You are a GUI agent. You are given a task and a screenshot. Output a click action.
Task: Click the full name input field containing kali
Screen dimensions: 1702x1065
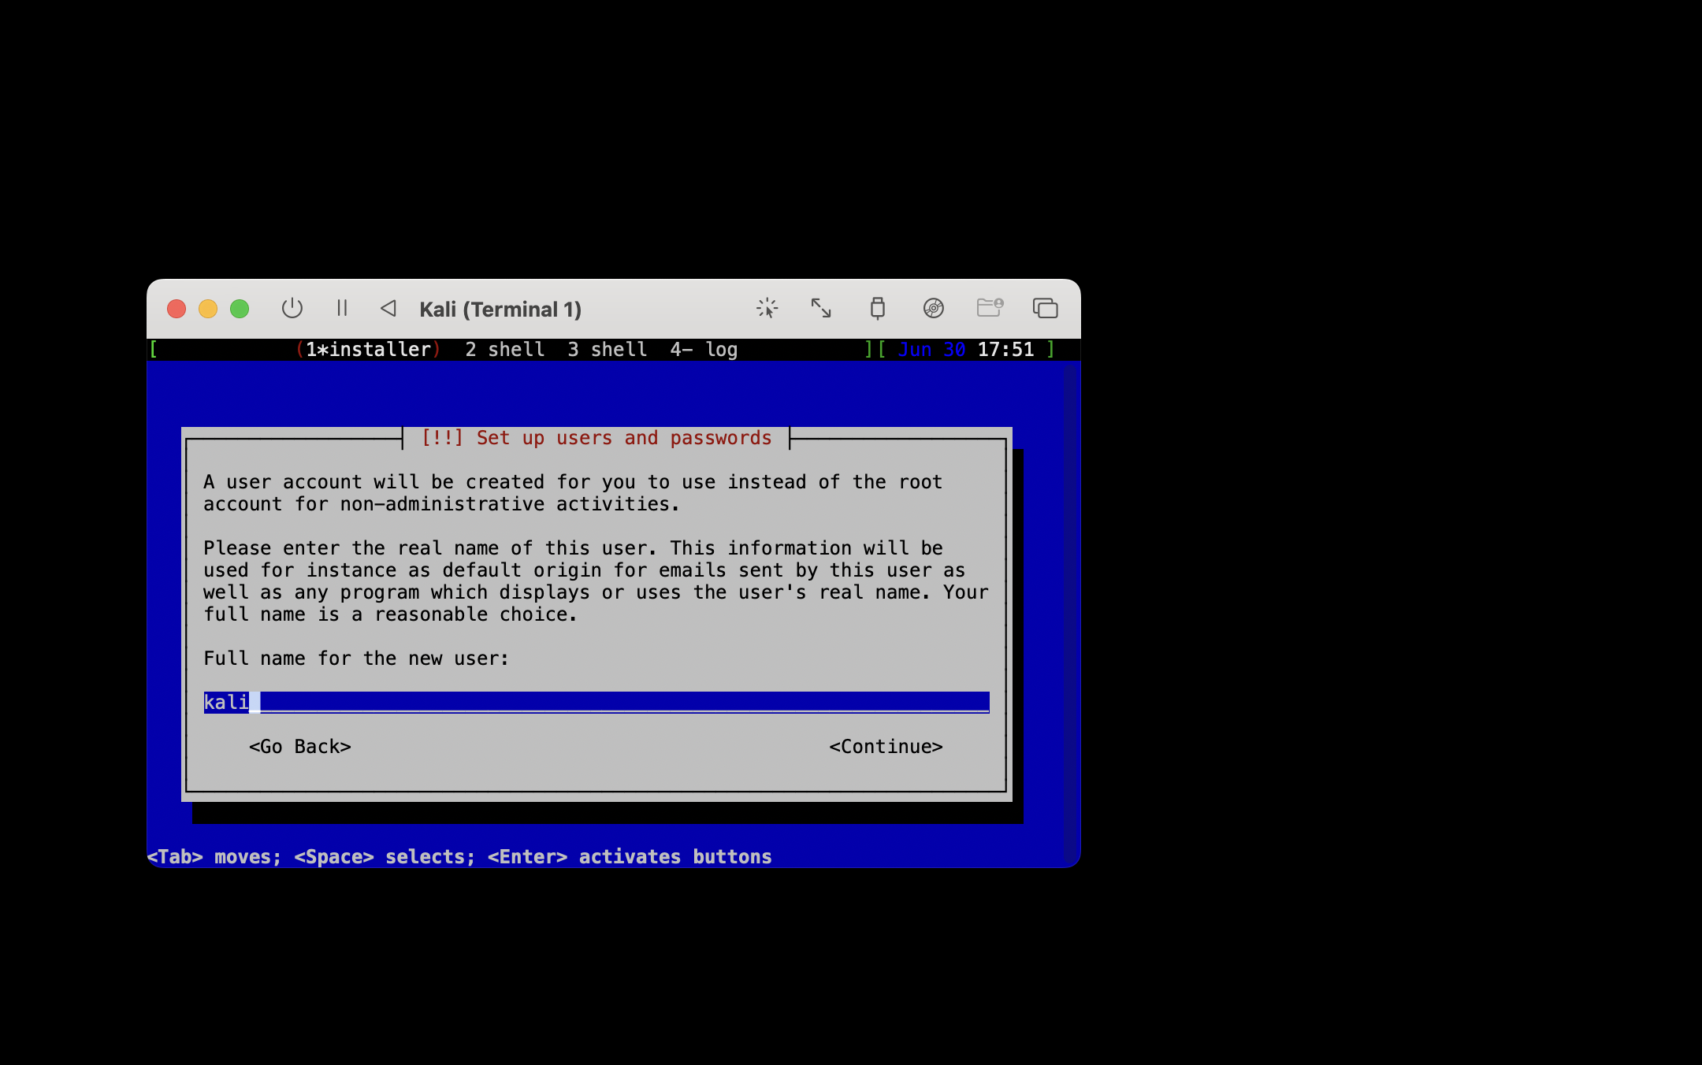pyautogui.click(x=596, y=702)
